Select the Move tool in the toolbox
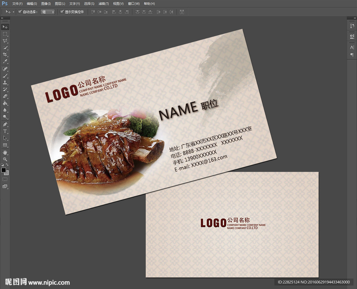The image size is (357, 289). (5, 27)
